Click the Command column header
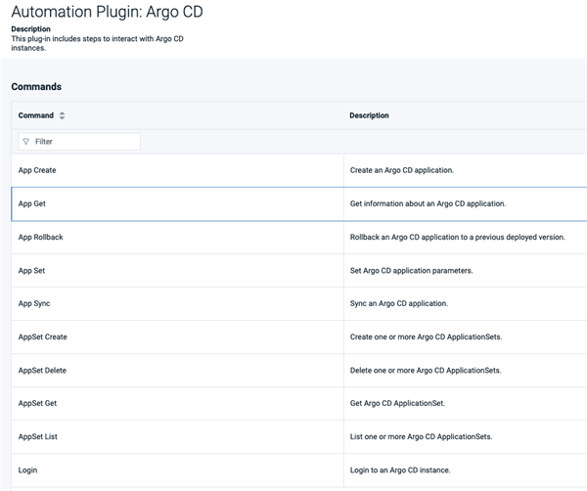The height and width of the screenshot is (491, 587). click(x=36, y=115)
